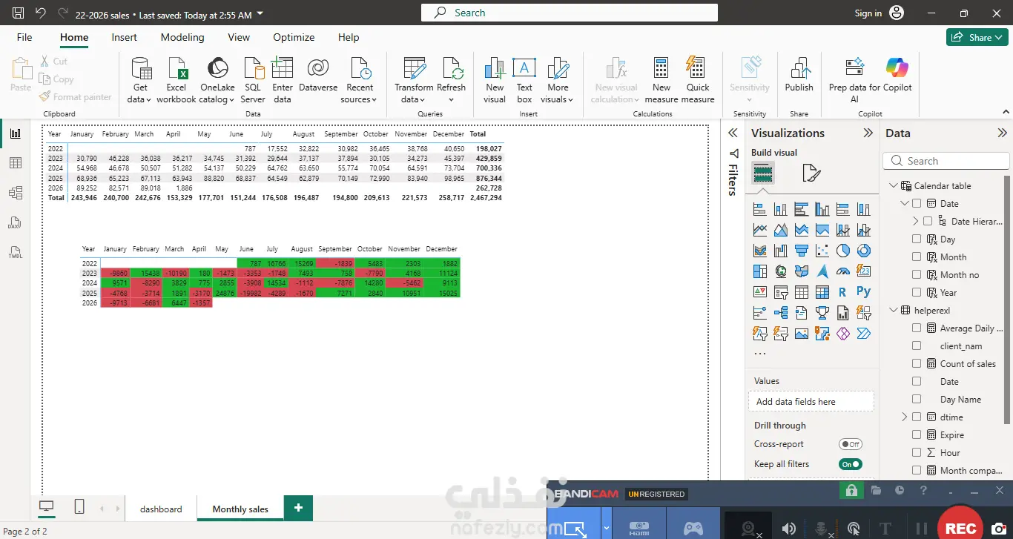Select the pie chart visualization

point(842,251)
